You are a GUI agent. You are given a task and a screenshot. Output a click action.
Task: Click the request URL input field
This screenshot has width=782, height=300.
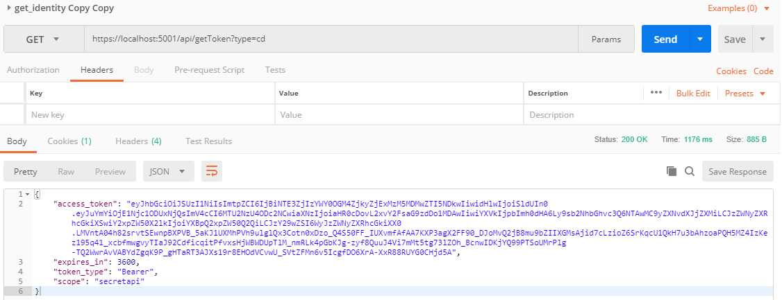coord(333,39)
